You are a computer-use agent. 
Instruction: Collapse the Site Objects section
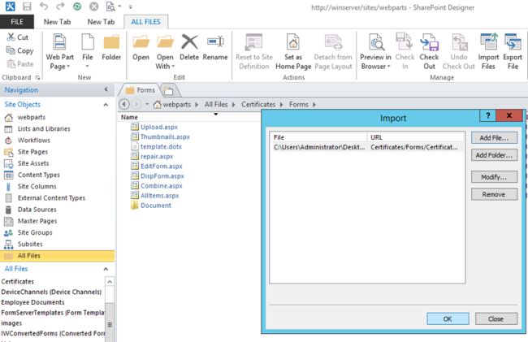[106, 105]
